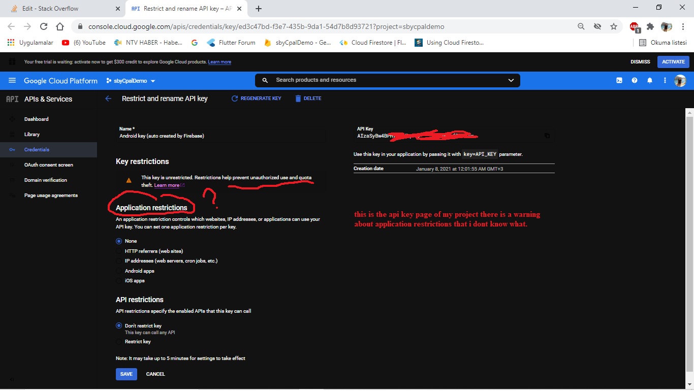Viewport: 694px width, 392px height.
Task: Click the browser back arrow
Action: (11, 26)
